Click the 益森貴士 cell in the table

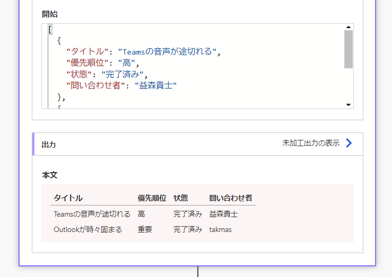click(224, 214)
